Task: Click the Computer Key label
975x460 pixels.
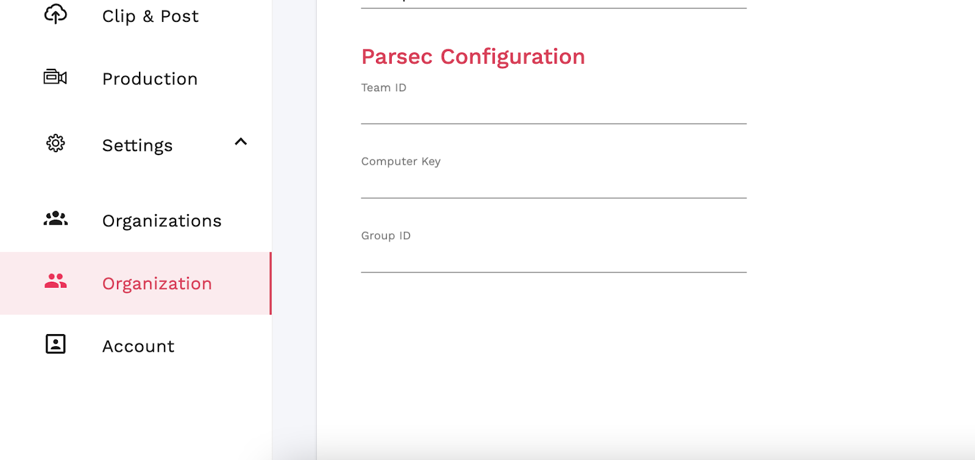Action: click(x=400, y=161)
